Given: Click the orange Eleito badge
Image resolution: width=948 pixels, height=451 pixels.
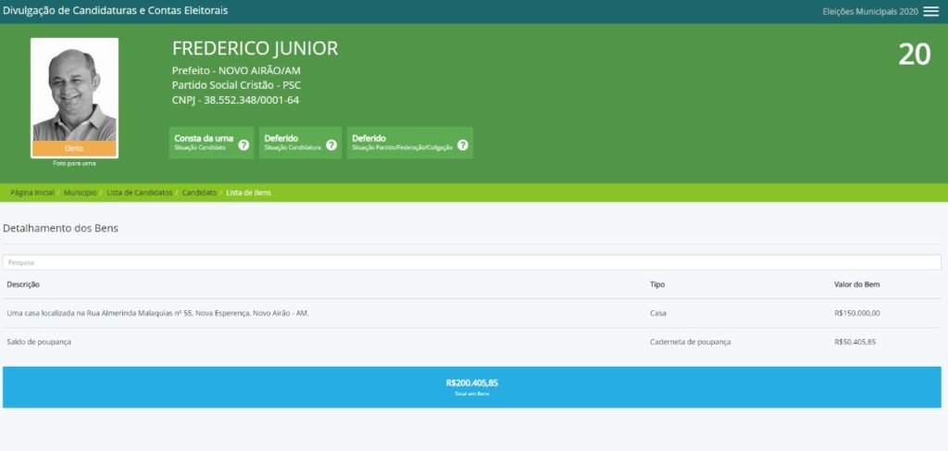Looking at the screenshot, I should [74, 148].
